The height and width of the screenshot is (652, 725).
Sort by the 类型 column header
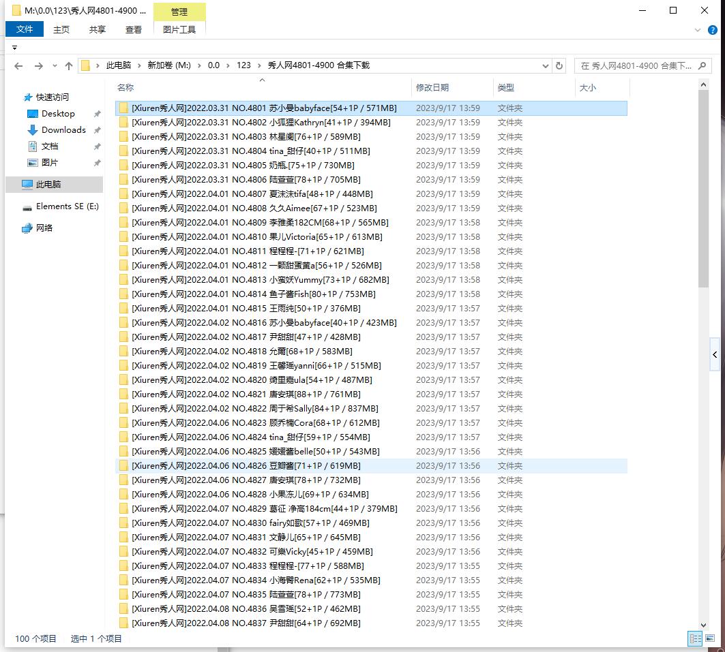click(506, 87)
